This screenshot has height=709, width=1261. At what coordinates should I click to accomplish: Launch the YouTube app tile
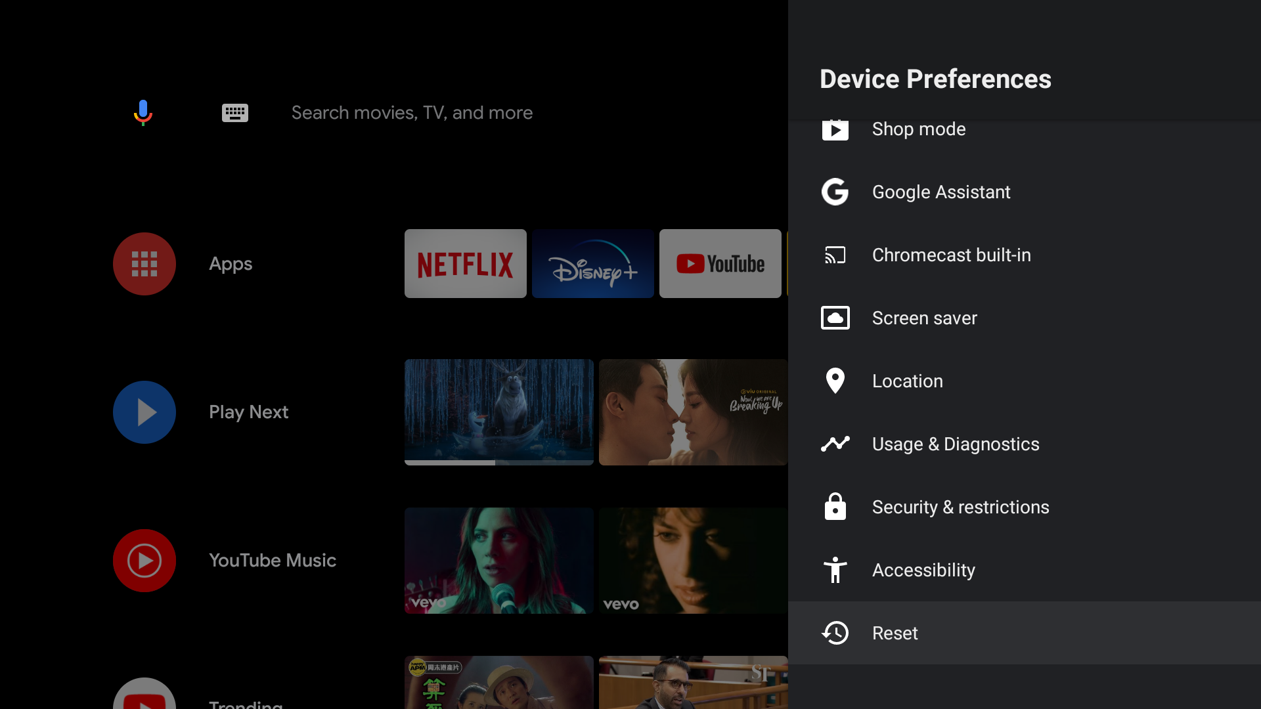tap(720, 264)
